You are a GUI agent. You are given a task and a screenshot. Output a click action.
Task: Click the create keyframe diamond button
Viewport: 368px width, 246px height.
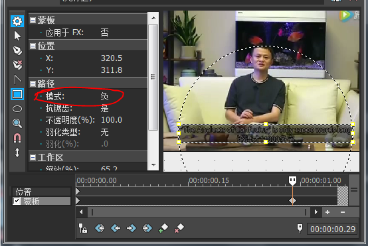(x=163, y=227)
